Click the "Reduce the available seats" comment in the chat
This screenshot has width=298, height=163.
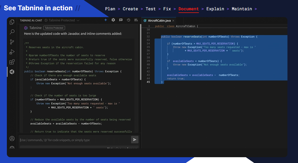coord(80,120)
